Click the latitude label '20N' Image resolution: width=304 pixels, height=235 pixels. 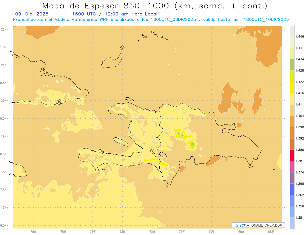[4, 101]
